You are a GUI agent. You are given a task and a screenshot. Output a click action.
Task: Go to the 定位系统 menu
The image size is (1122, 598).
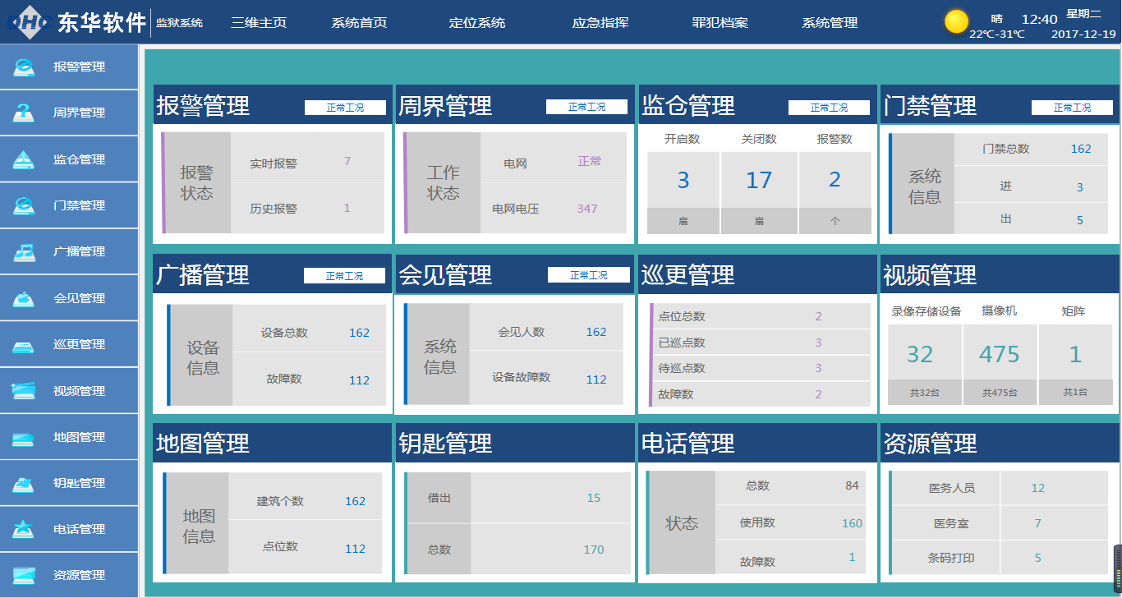tap(477, 23)
